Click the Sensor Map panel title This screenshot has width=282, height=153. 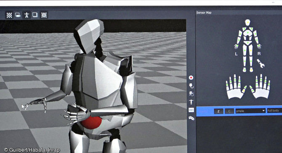204,13
